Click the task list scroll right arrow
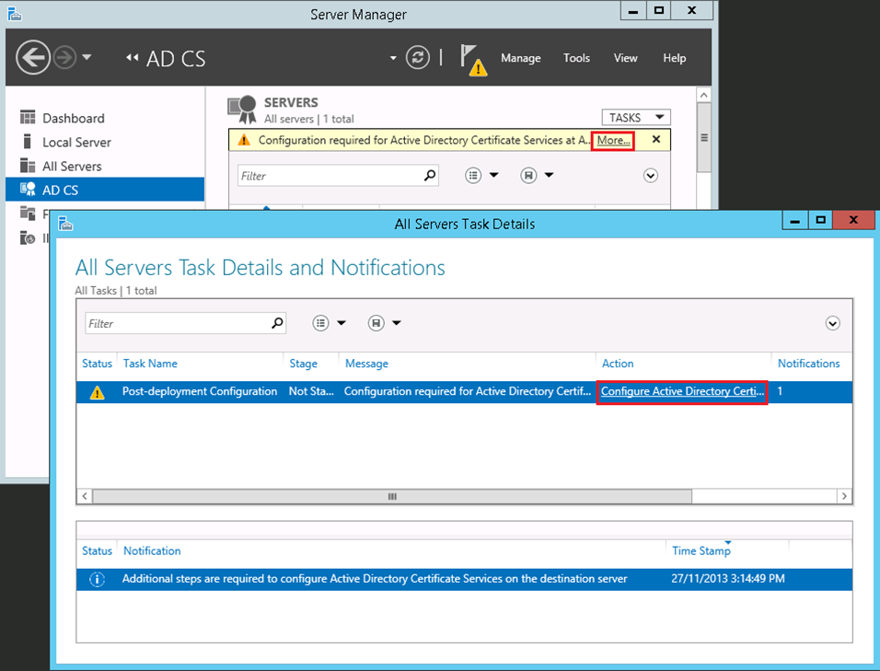Screen dimensions: 880x671 844,496
